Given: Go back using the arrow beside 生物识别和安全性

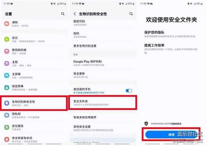Looking at the screenshot, I should click(75, 14).
